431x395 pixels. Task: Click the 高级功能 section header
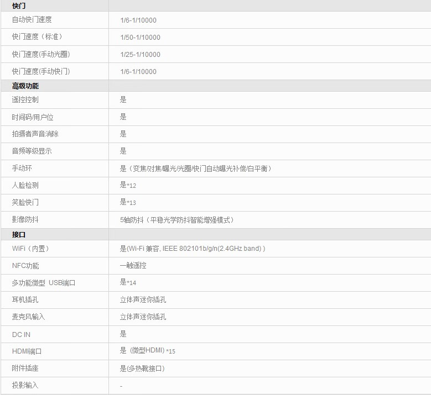[x=25, y=86]
